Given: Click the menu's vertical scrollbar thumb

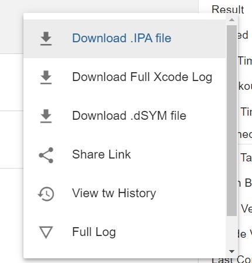Looking at the screenshot, I should (x=231, y=121).
